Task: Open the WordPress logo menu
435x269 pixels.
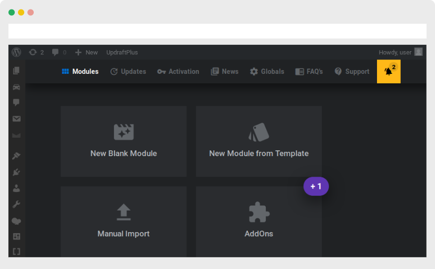Action: coord(16,52)
